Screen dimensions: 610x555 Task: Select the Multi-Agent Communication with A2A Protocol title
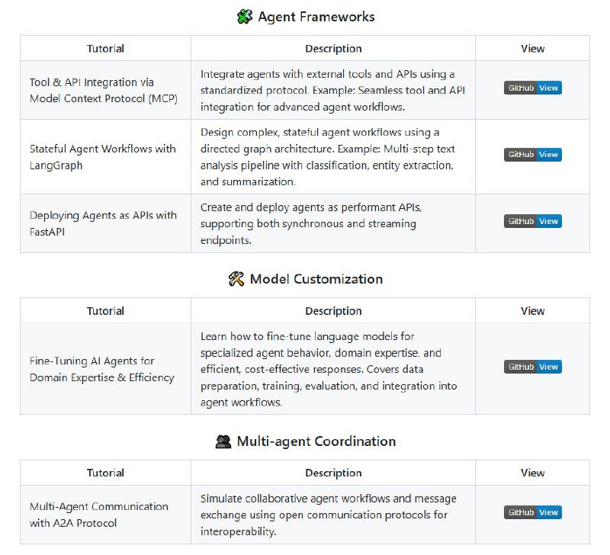99,515
